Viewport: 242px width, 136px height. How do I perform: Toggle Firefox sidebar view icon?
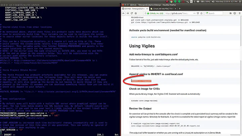[235, 13]
